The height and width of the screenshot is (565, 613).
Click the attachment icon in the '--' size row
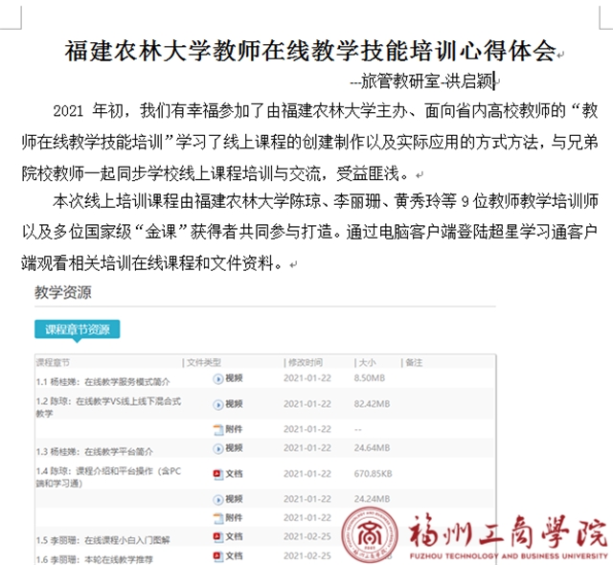coord(217,429)
